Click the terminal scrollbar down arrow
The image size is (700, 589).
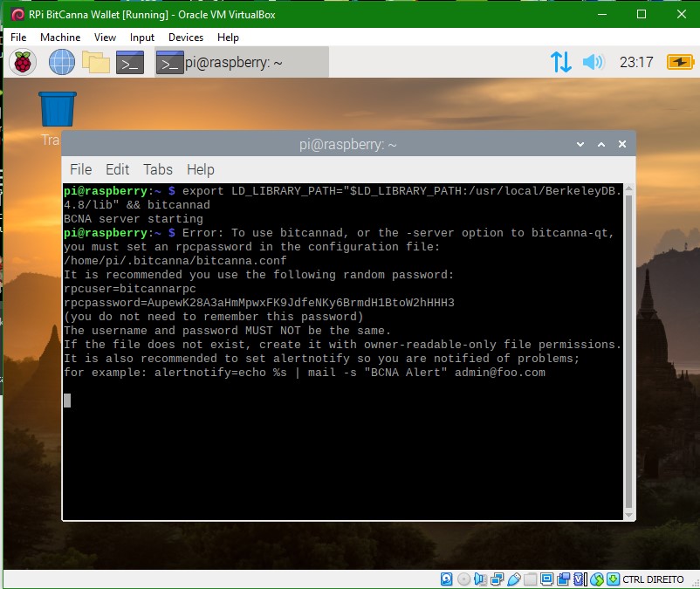[629, 515]
